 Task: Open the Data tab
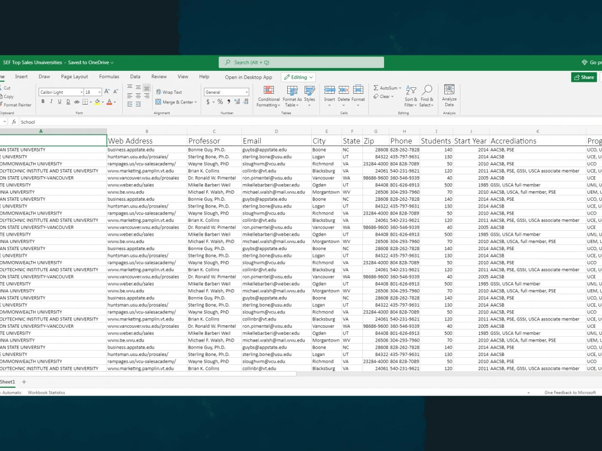click(135, 77)
